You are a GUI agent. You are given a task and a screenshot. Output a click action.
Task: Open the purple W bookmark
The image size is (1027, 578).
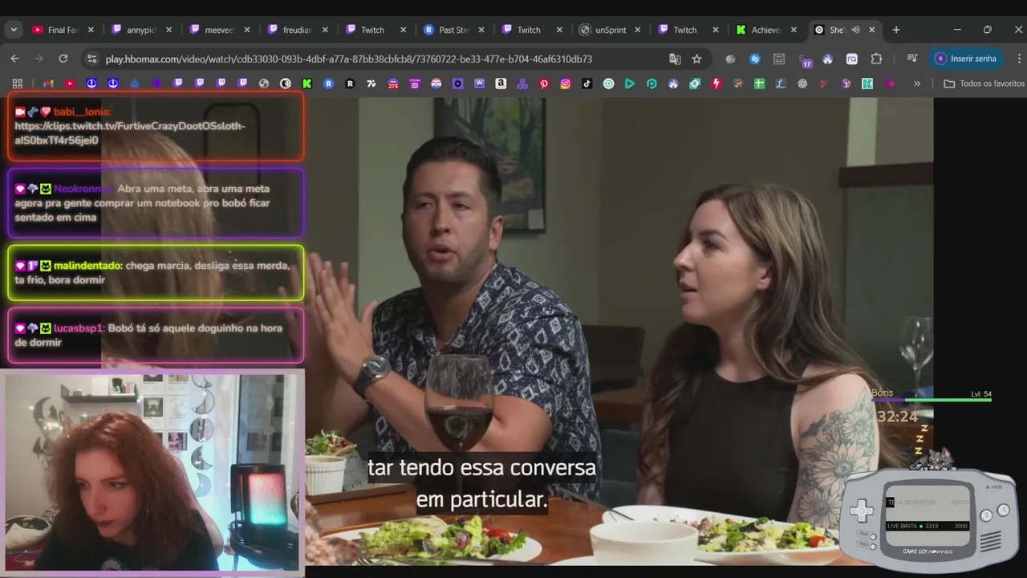pos(479,83)
